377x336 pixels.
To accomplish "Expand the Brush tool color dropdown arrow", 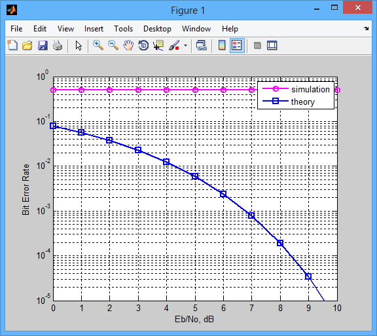I will (185, 45).
